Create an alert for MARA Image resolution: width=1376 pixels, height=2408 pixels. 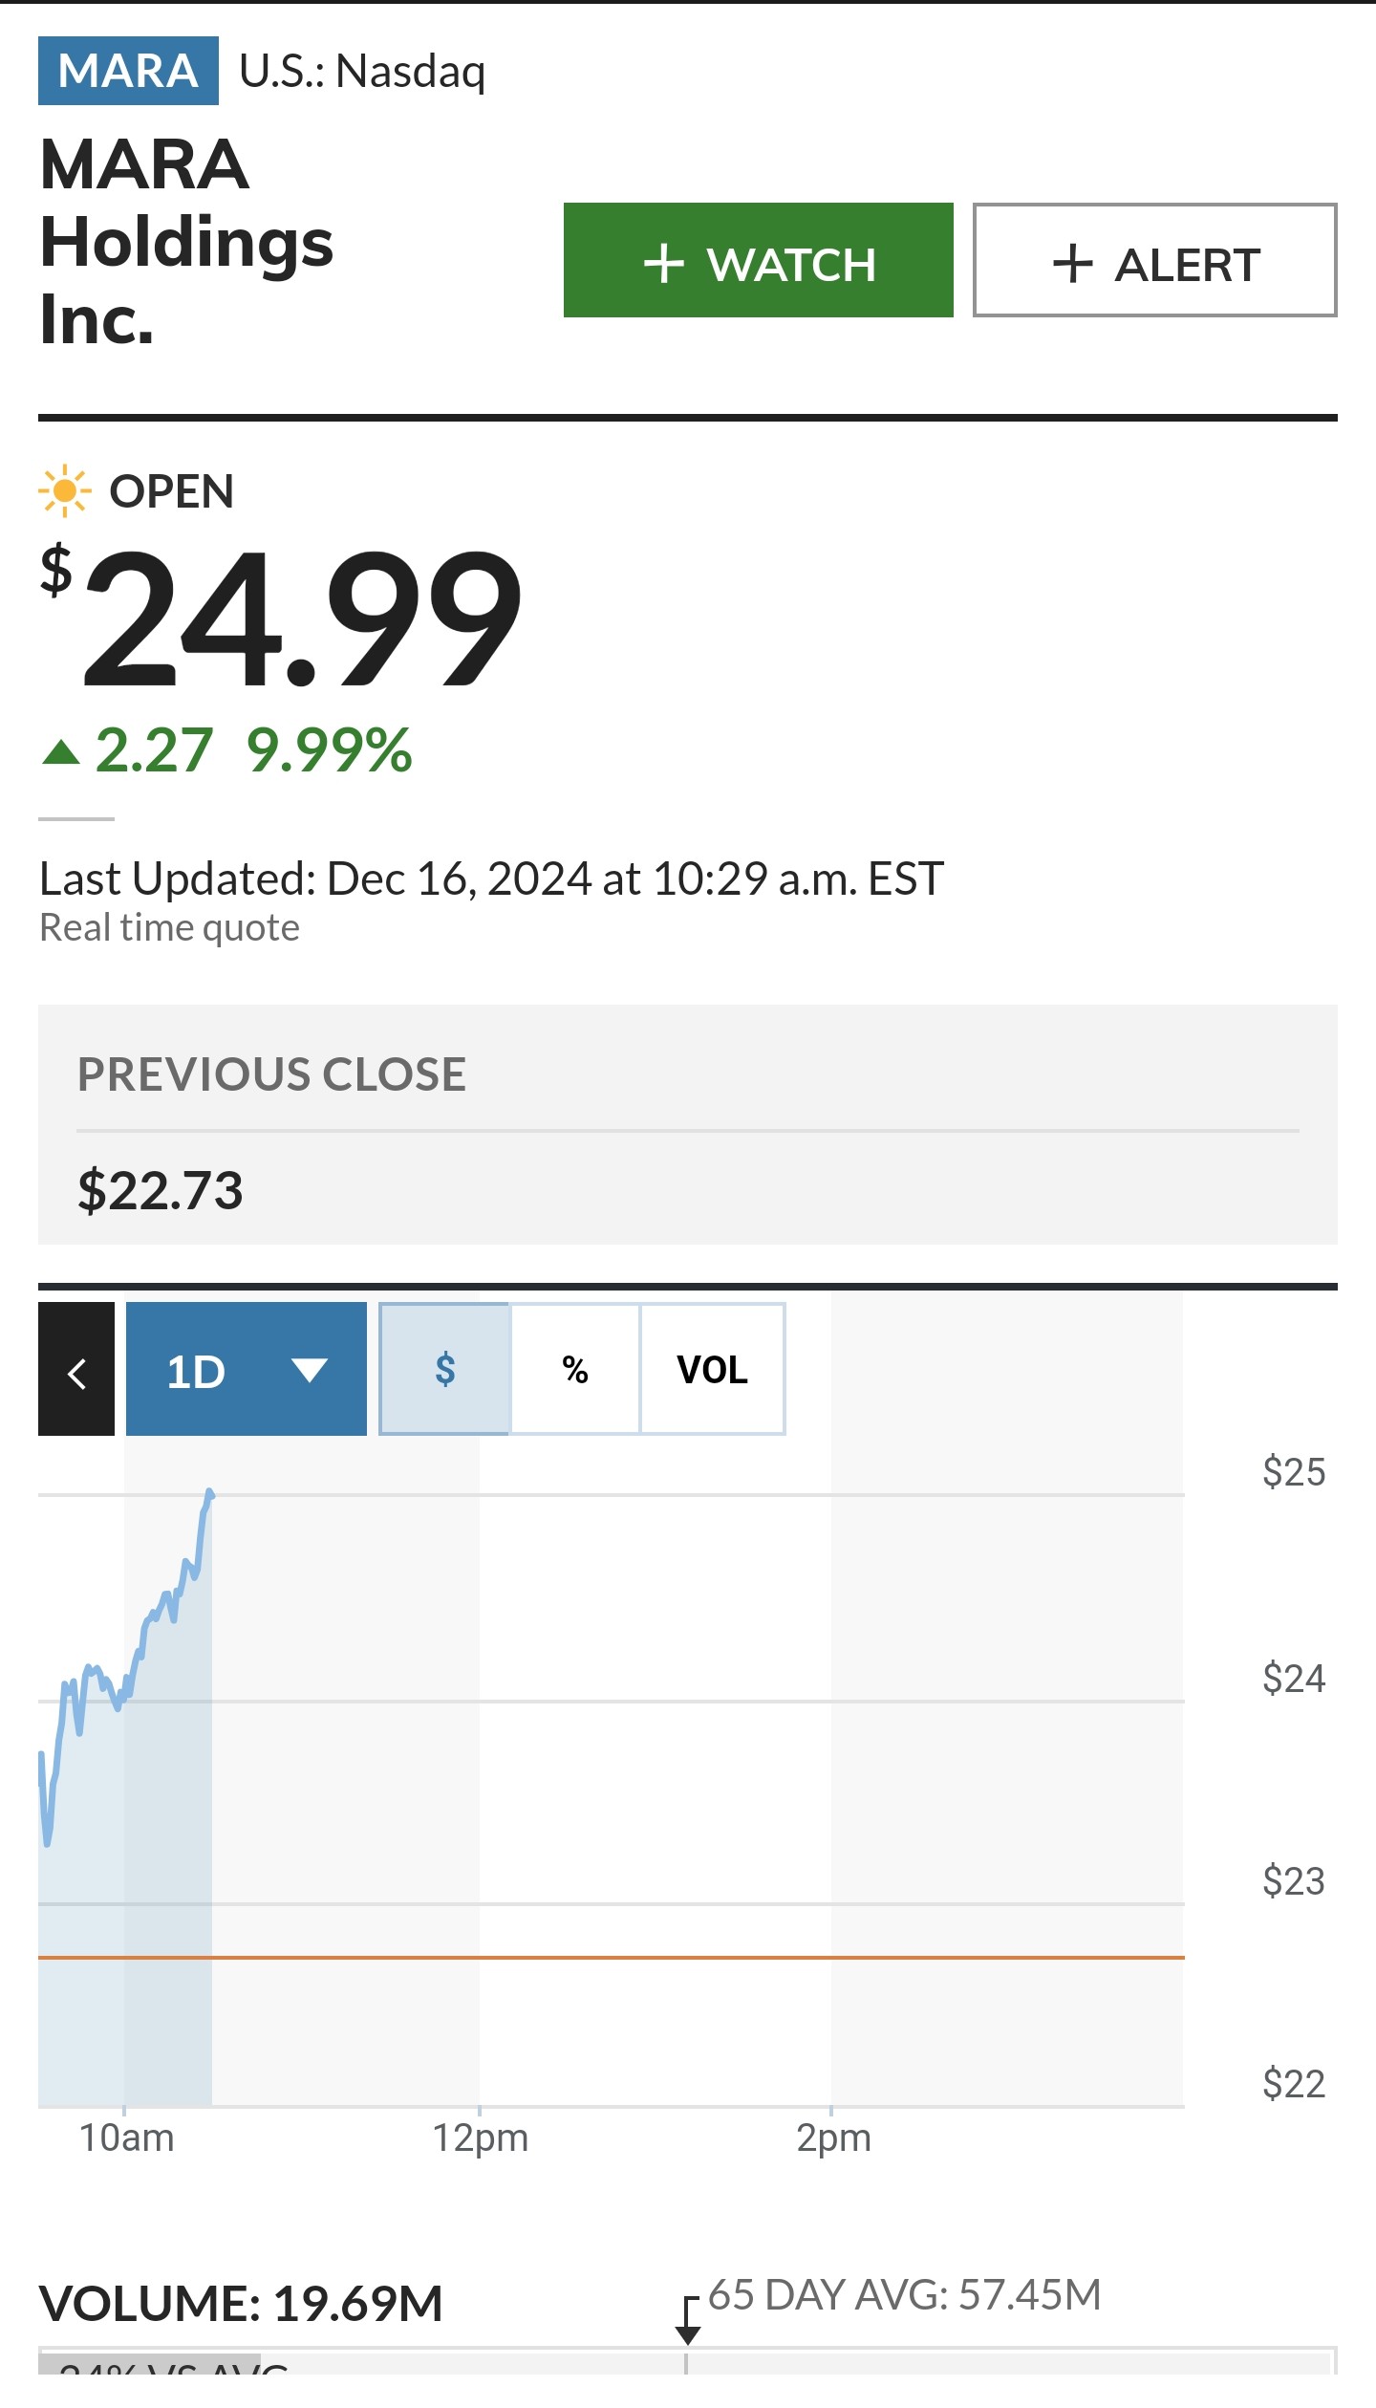tap(1154, 260)
